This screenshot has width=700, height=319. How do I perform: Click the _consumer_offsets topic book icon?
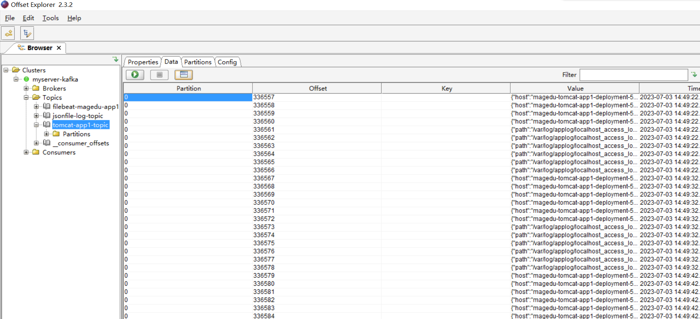pyautogui.click(x=47, y=143)
